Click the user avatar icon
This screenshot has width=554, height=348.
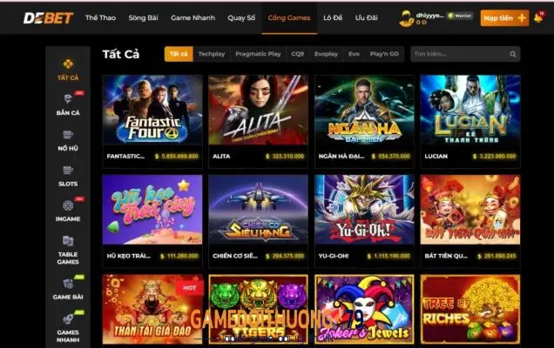point(406,18)
